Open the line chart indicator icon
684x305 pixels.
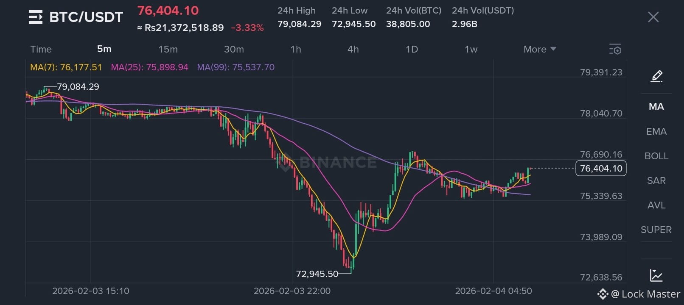[x=656, y=275]
